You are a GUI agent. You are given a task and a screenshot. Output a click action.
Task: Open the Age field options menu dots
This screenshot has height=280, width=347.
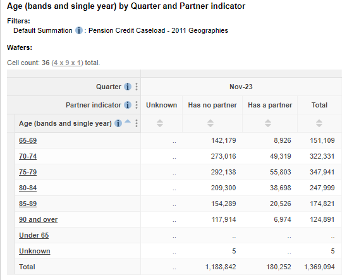click(x=137, y=123)
